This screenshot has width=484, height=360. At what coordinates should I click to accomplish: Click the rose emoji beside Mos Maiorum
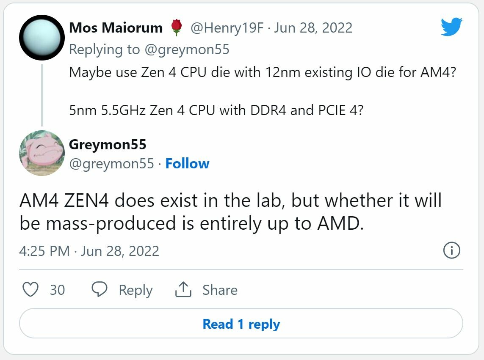pos(177,28)
